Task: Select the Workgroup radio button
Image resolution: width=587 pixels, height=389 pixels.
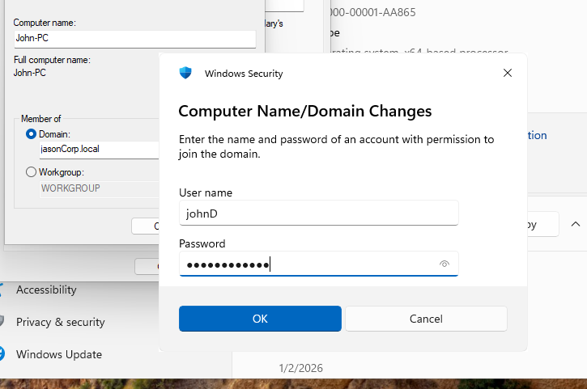Action: point(31,172)
